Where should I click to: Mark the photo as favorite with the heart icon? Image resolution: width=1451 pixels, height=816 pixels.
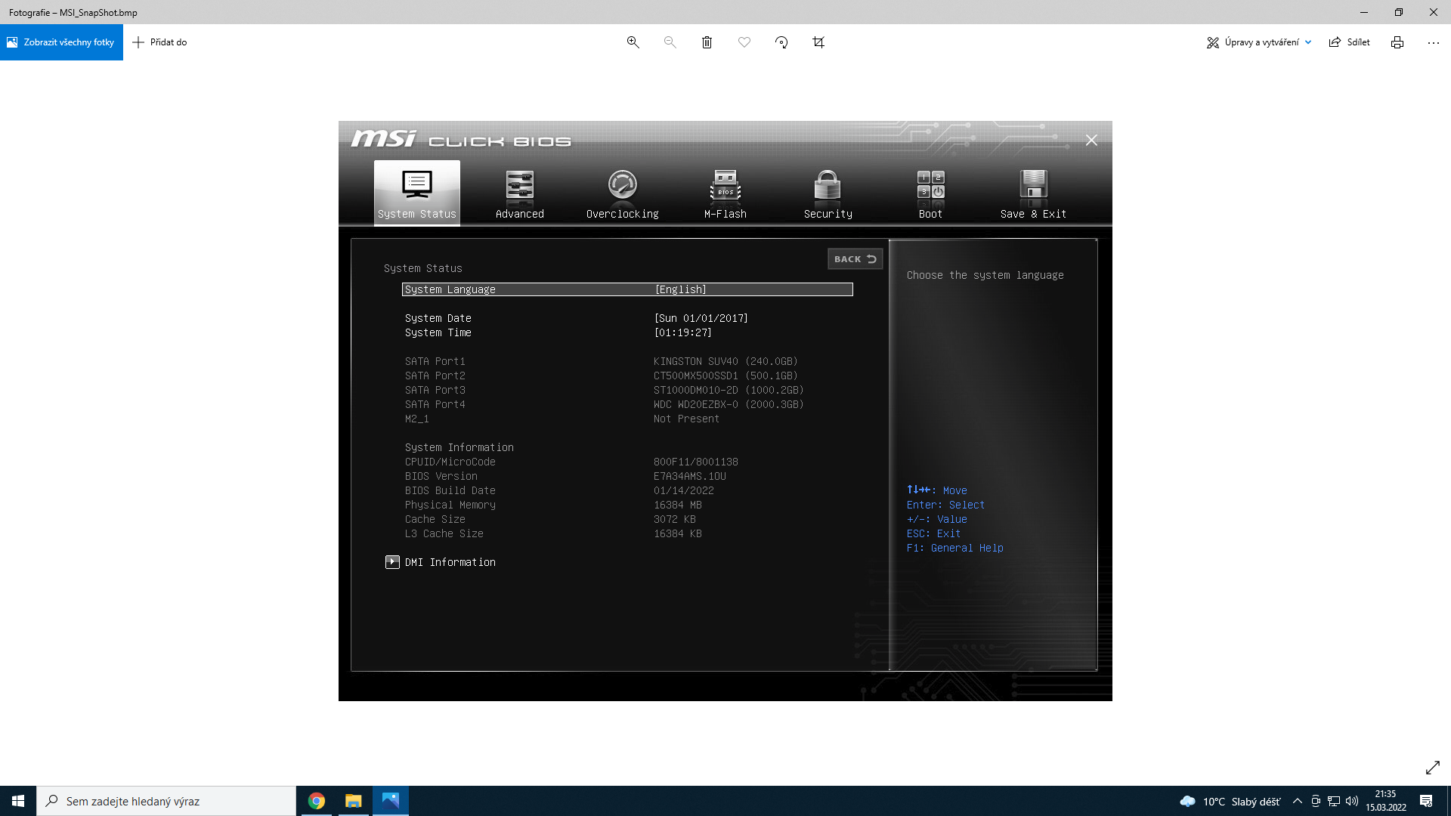744,42
